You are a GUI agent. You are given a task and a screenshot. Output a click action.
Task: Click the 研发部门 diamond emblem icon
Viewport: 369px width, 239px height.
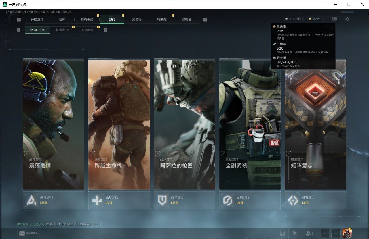point(293,200)
